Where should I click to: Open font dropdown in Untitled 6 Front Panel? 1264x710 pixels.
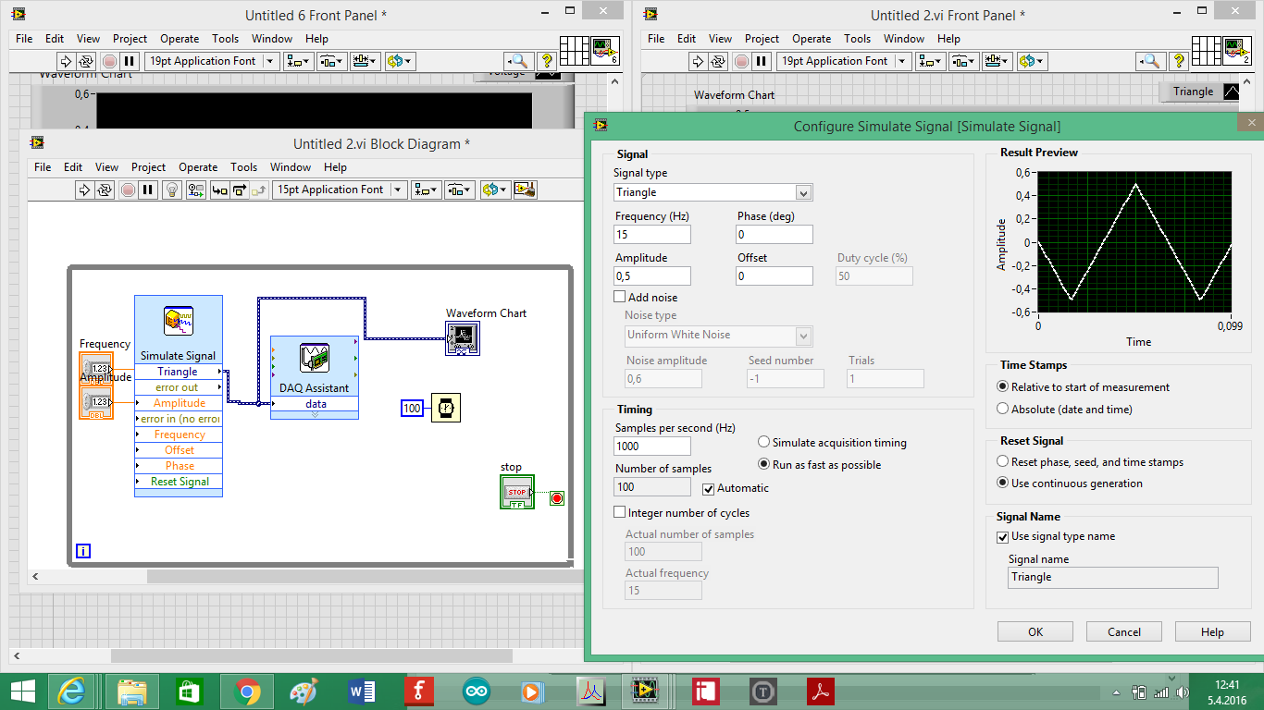pos(212,61)
